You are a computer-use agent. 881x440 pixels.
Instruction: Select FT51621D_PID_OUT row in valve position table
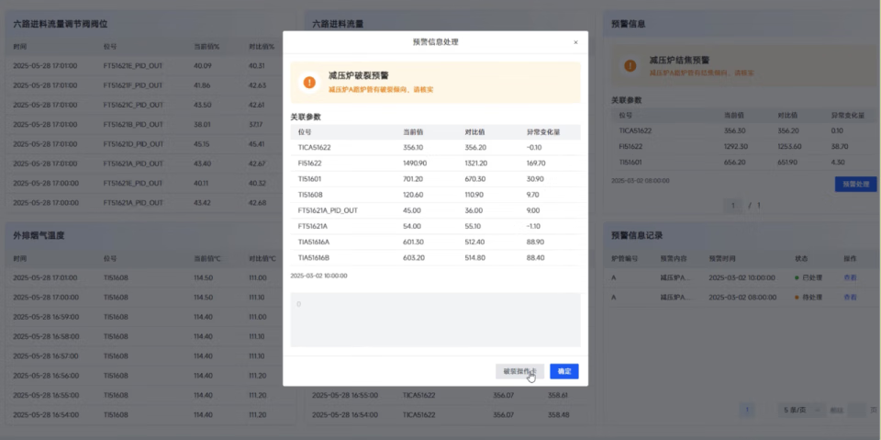click(150, 144)
